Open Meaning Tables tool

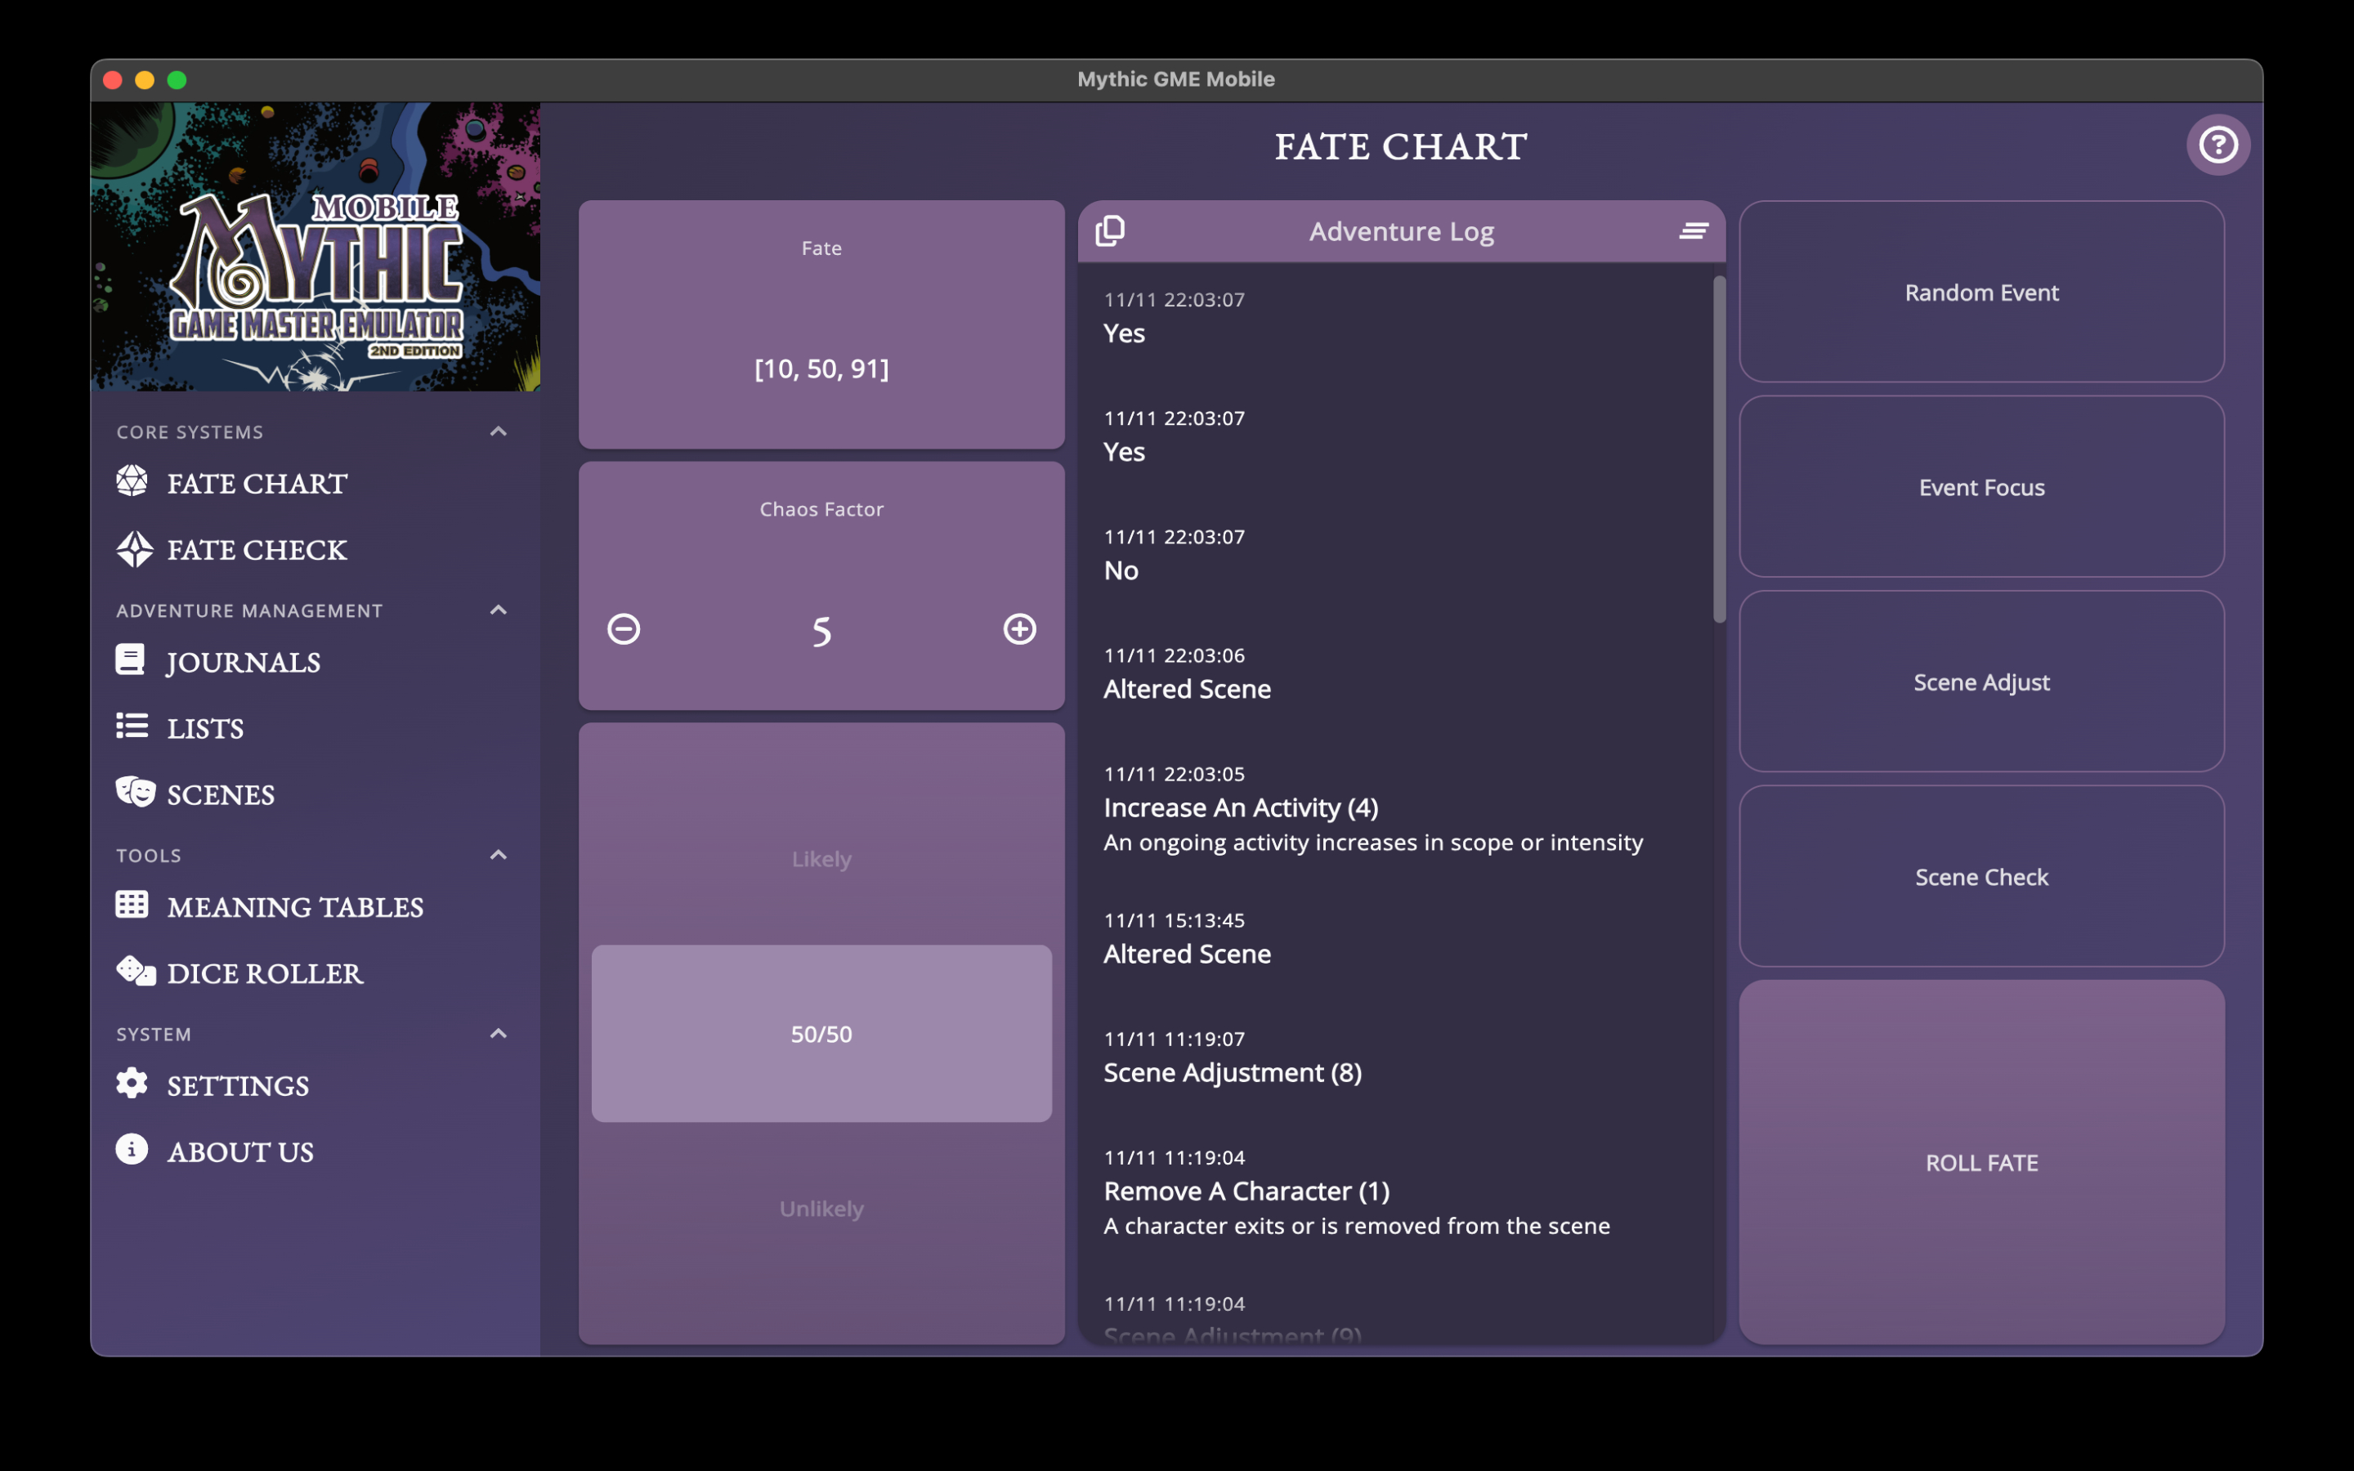[x=293, y=907]
